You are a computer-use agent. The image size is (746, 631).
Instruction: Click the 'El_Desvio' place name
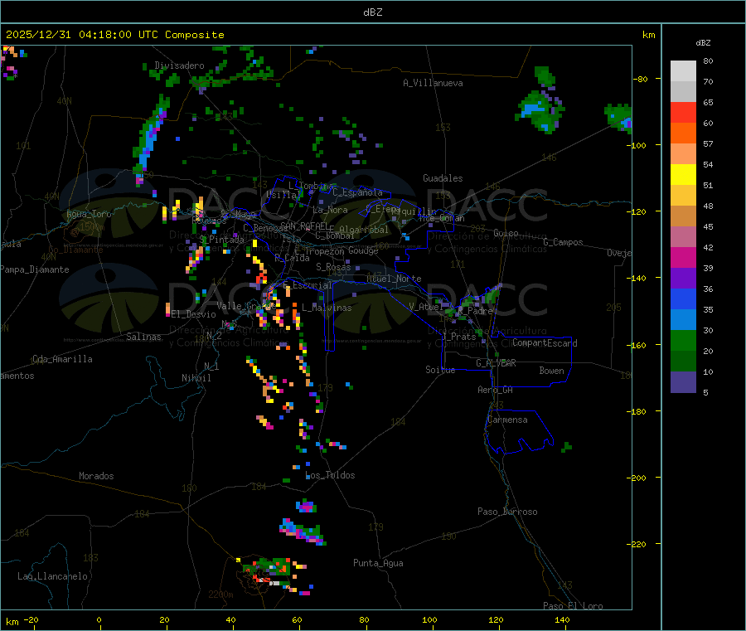click(194, 314)
